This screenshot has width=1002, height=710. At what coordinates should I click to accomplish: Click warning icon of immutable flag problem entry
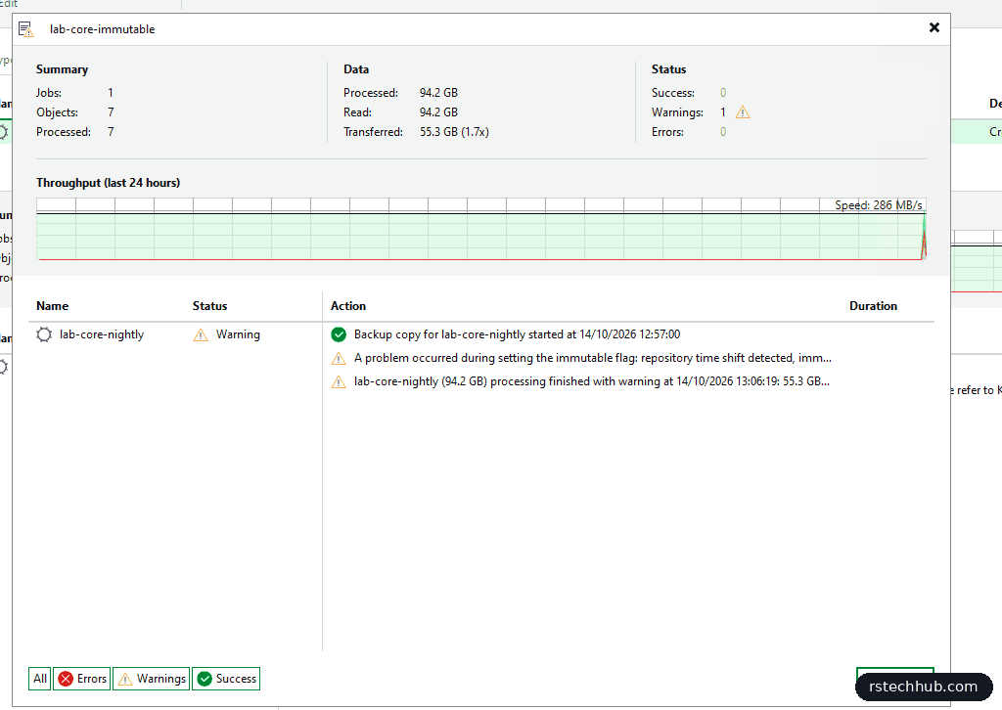(x=339, y=358)
